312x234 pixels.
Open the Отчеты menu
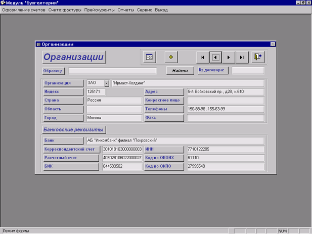(126, 10)
